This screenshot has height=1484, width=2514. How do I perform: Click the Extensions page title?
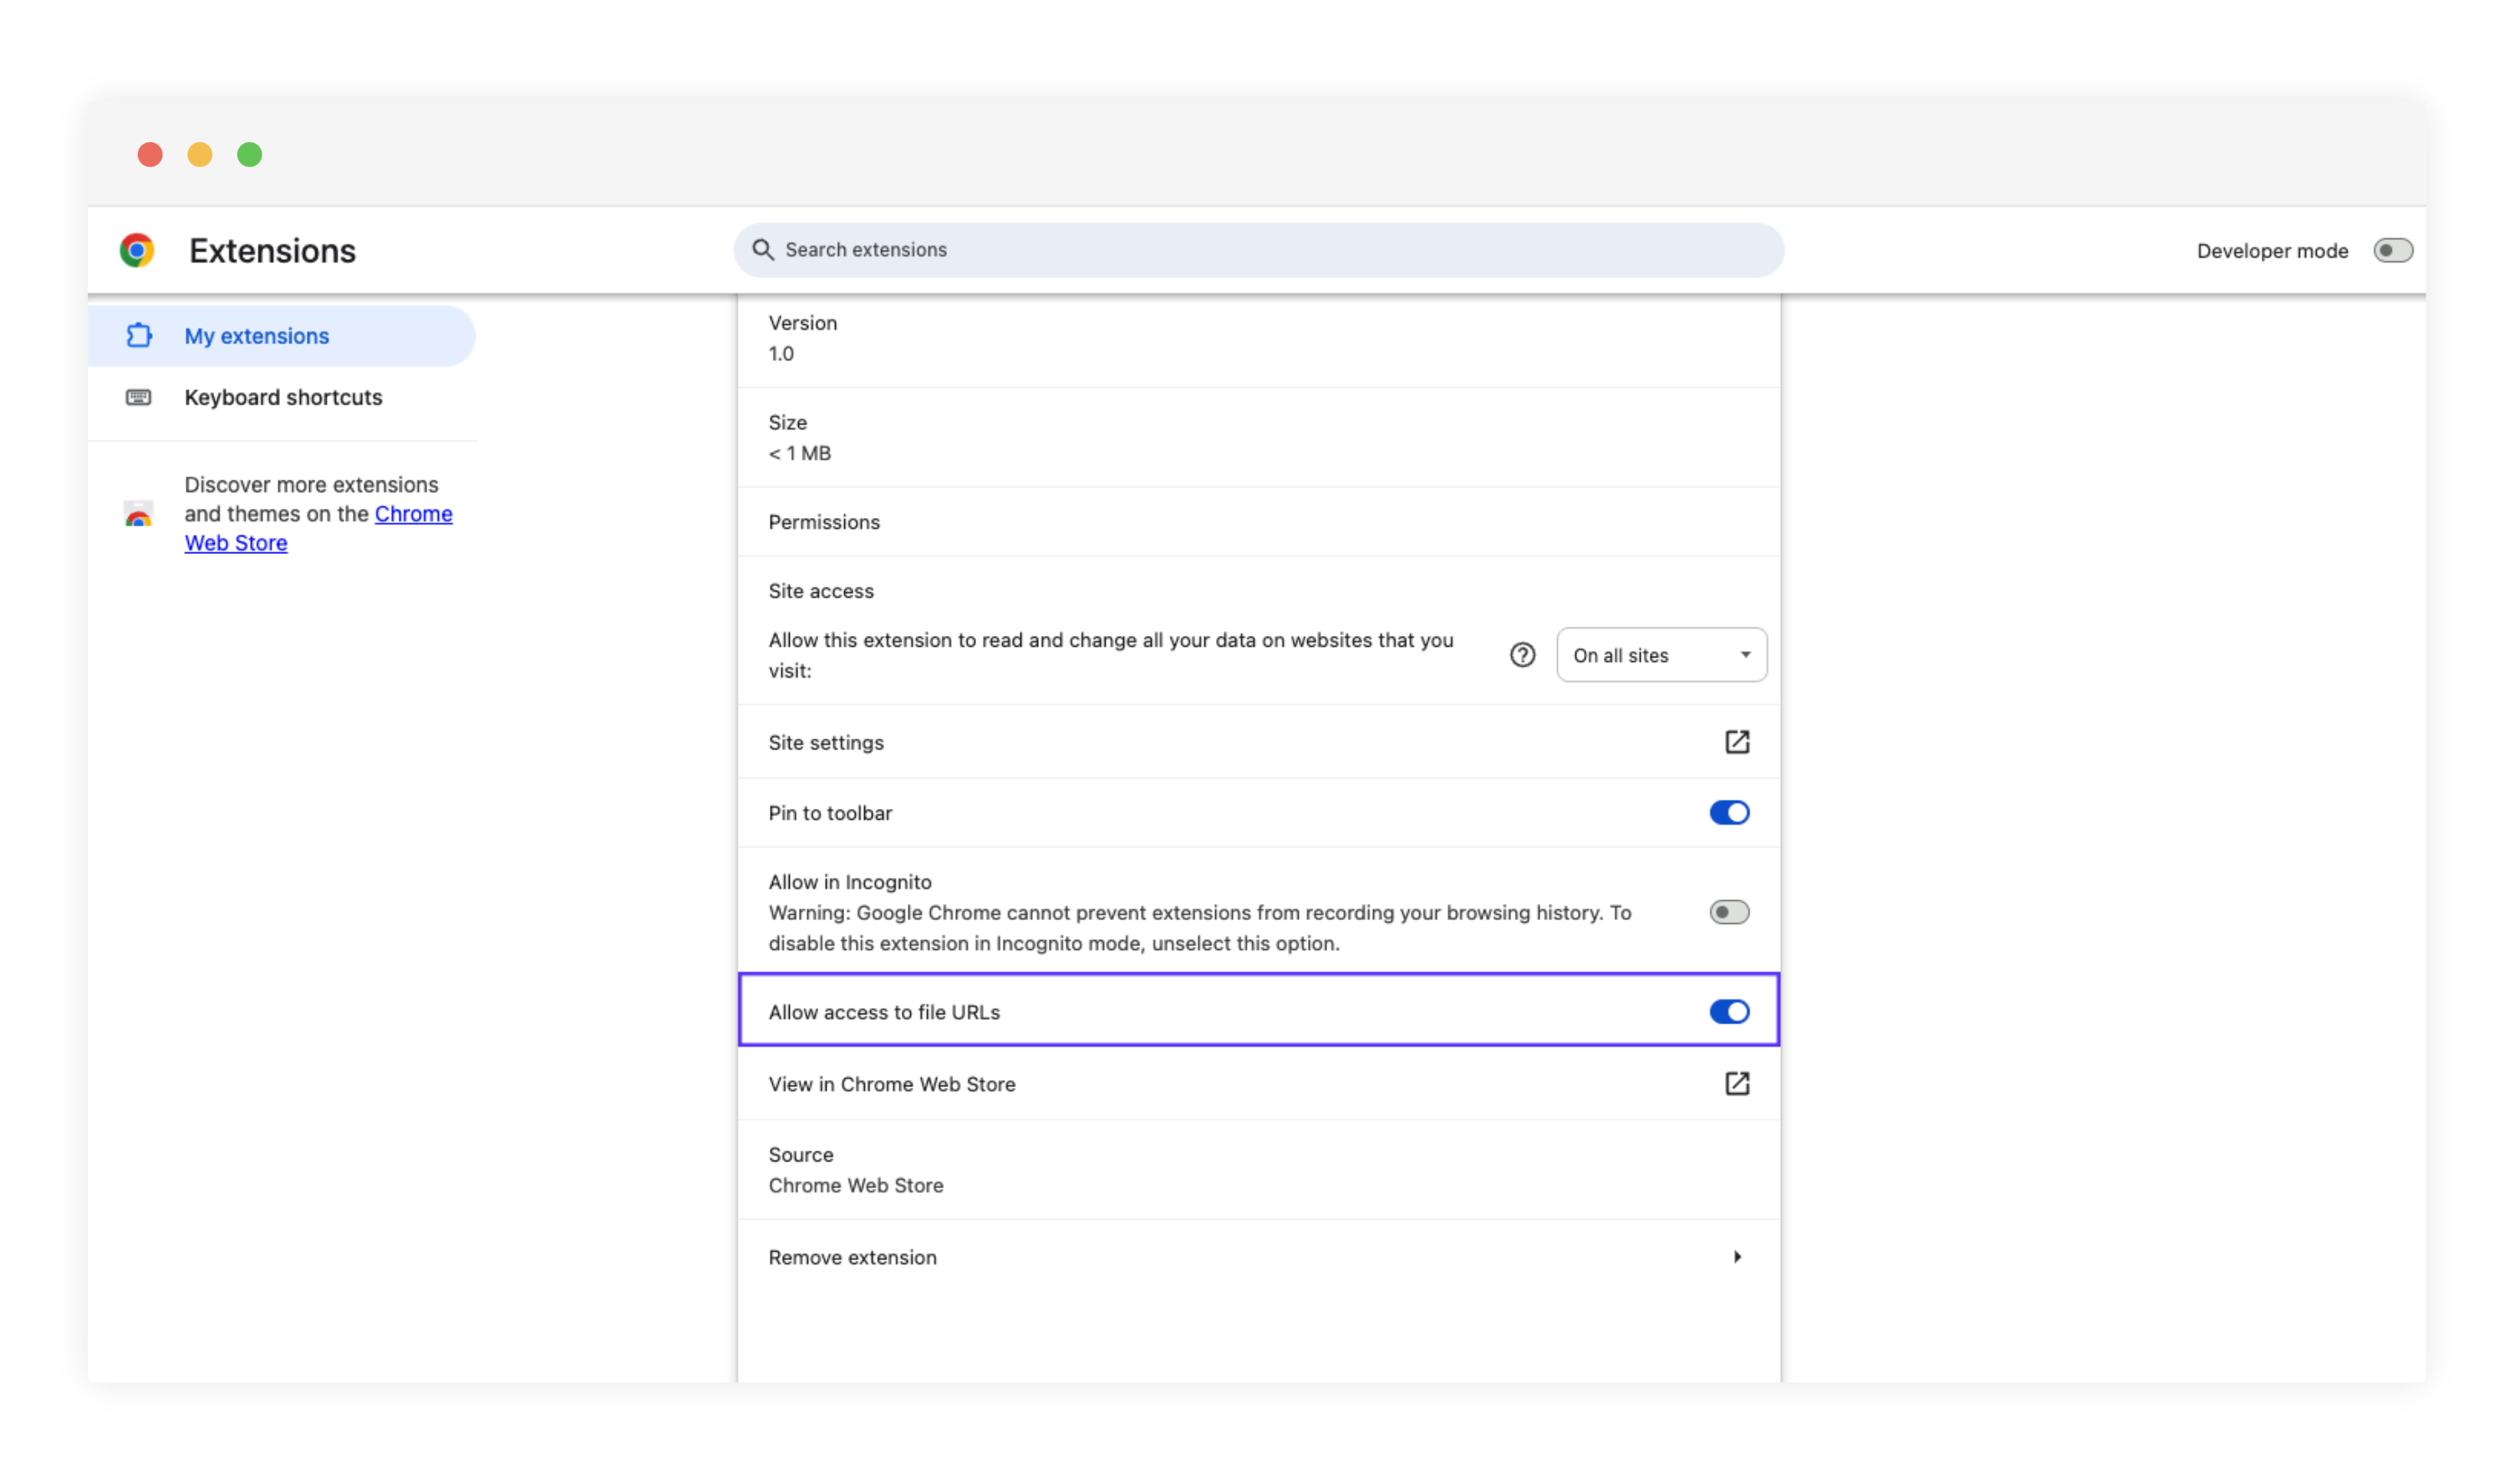point(273,251)
